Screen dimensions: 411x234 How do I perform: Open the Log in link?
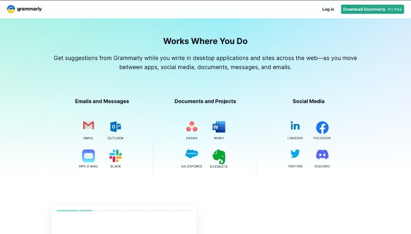coord(328,9)
